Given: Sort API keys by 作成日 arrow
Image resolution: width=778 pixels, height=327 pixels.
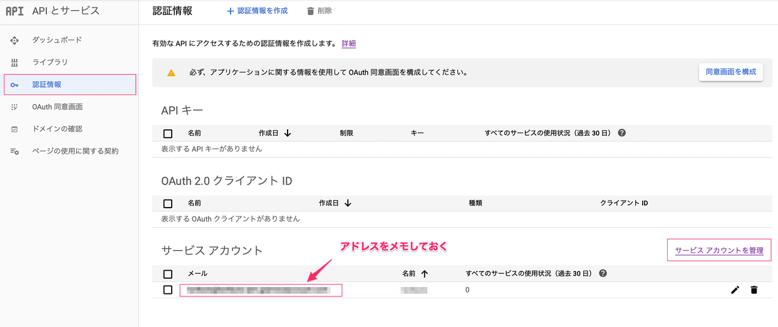Looking at the screenshot, I should (x=288, y=133).
